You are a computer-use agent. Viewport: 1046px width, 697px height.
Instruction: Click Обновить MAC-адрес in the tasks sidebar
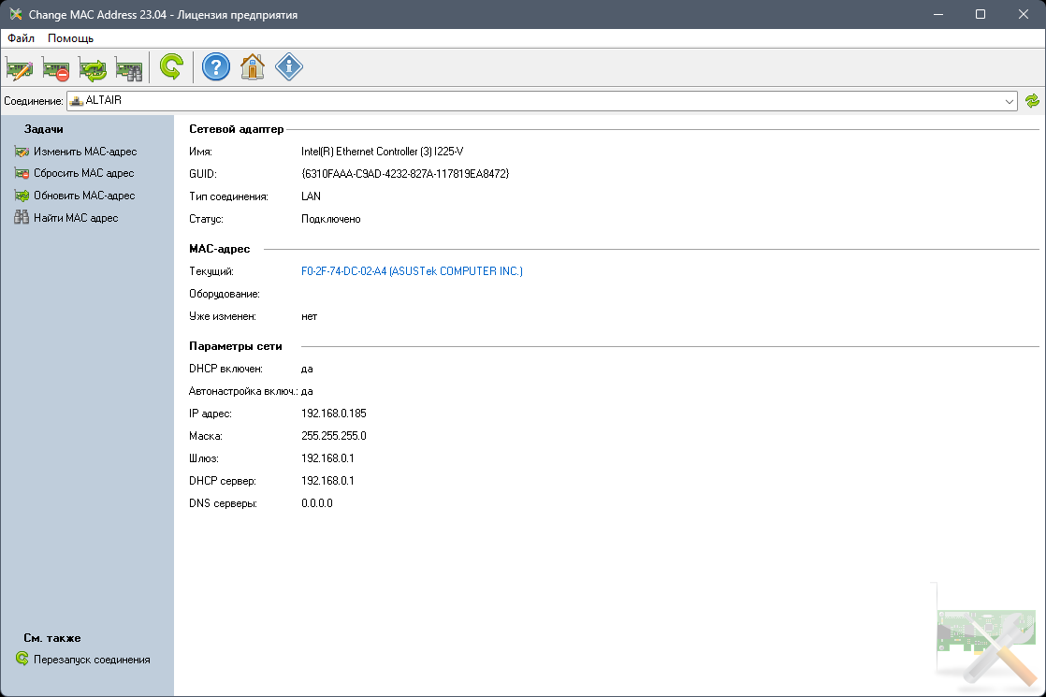[x=84, y=196]
